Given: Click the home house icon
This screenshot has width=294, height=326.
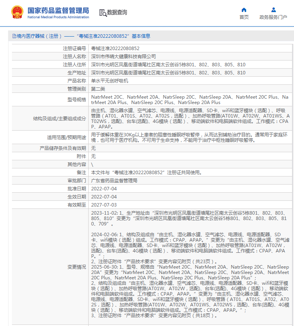Looking at the screenshot, I should click(x=244, y=10).
